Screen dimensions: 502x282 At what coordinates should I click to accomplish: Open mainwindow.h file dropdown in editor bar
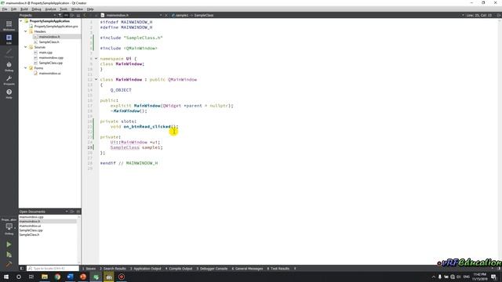[x=161, y=15]
